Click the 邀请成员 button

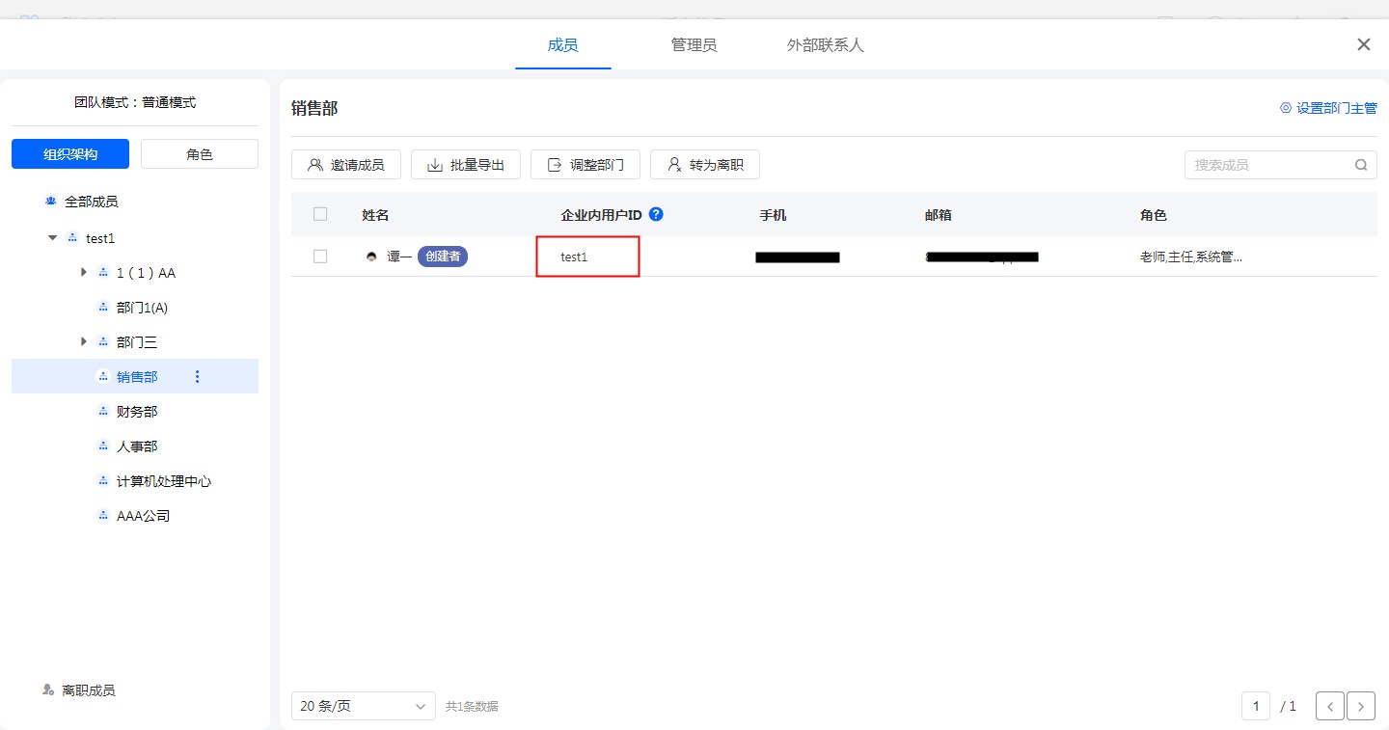346,165
